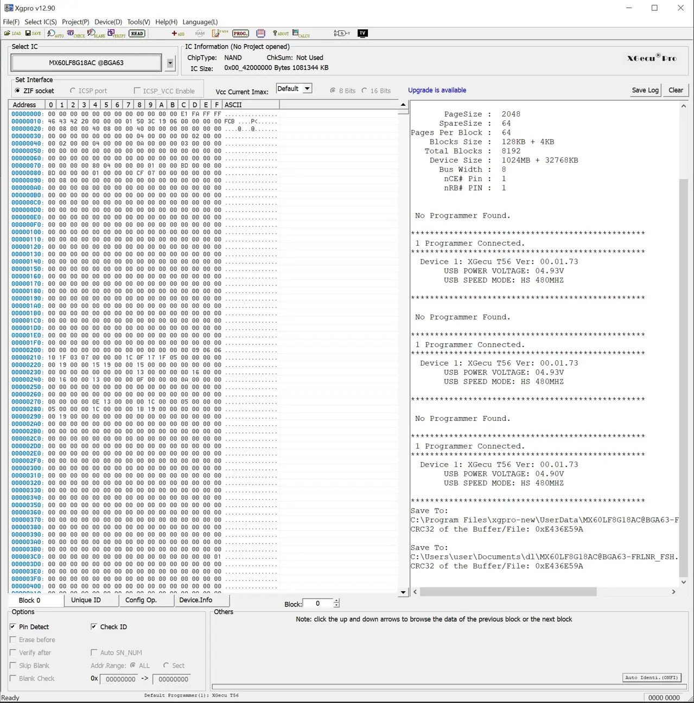Click hex view scroll down arrow
The width and height of the screenshot is (694, 703).
403,592
